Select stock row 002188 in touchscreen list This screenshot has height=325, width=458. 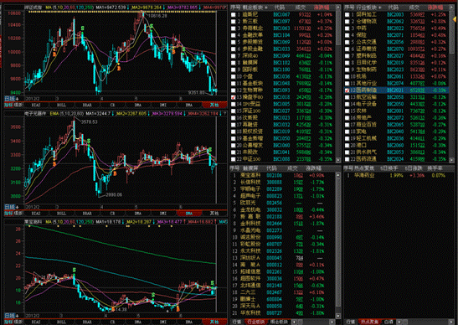[282, 217]
